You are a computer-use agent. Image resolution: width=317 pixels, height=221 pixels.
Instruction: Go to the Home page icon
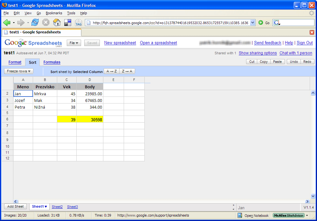[57, 23]
